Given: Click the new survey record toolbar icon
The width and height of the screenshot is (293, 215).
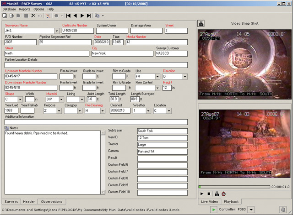Looking at the screenshot, I should (x=5, y=15).
